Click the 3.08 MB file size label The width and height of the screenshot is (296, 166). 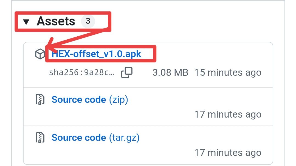click(x=170, y=72)
